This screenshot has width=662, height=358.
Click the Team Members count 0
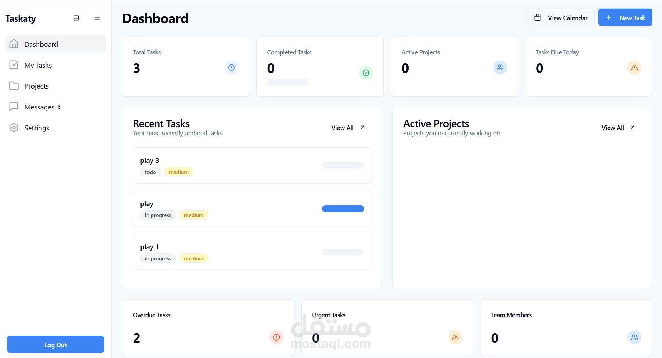(x=495, y=338)
